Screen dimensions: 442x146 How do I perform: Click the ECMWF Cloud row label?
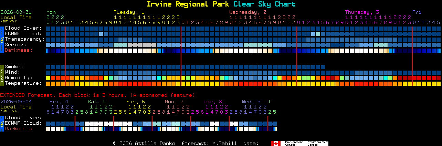click(x=23, y=33)
